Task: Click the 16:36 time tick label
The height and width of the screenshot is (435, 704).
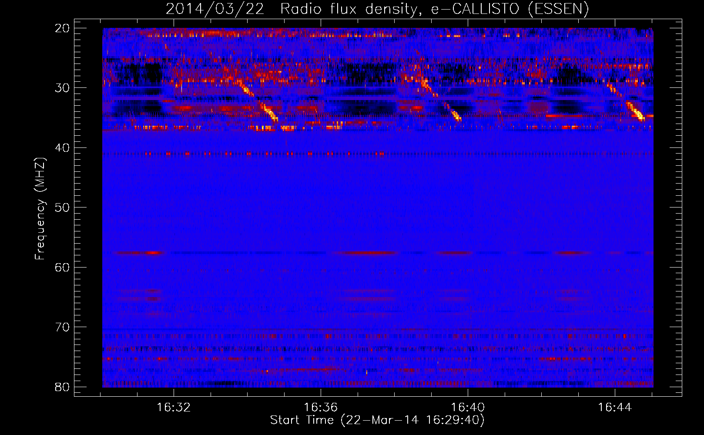Action: coord(321,408)
